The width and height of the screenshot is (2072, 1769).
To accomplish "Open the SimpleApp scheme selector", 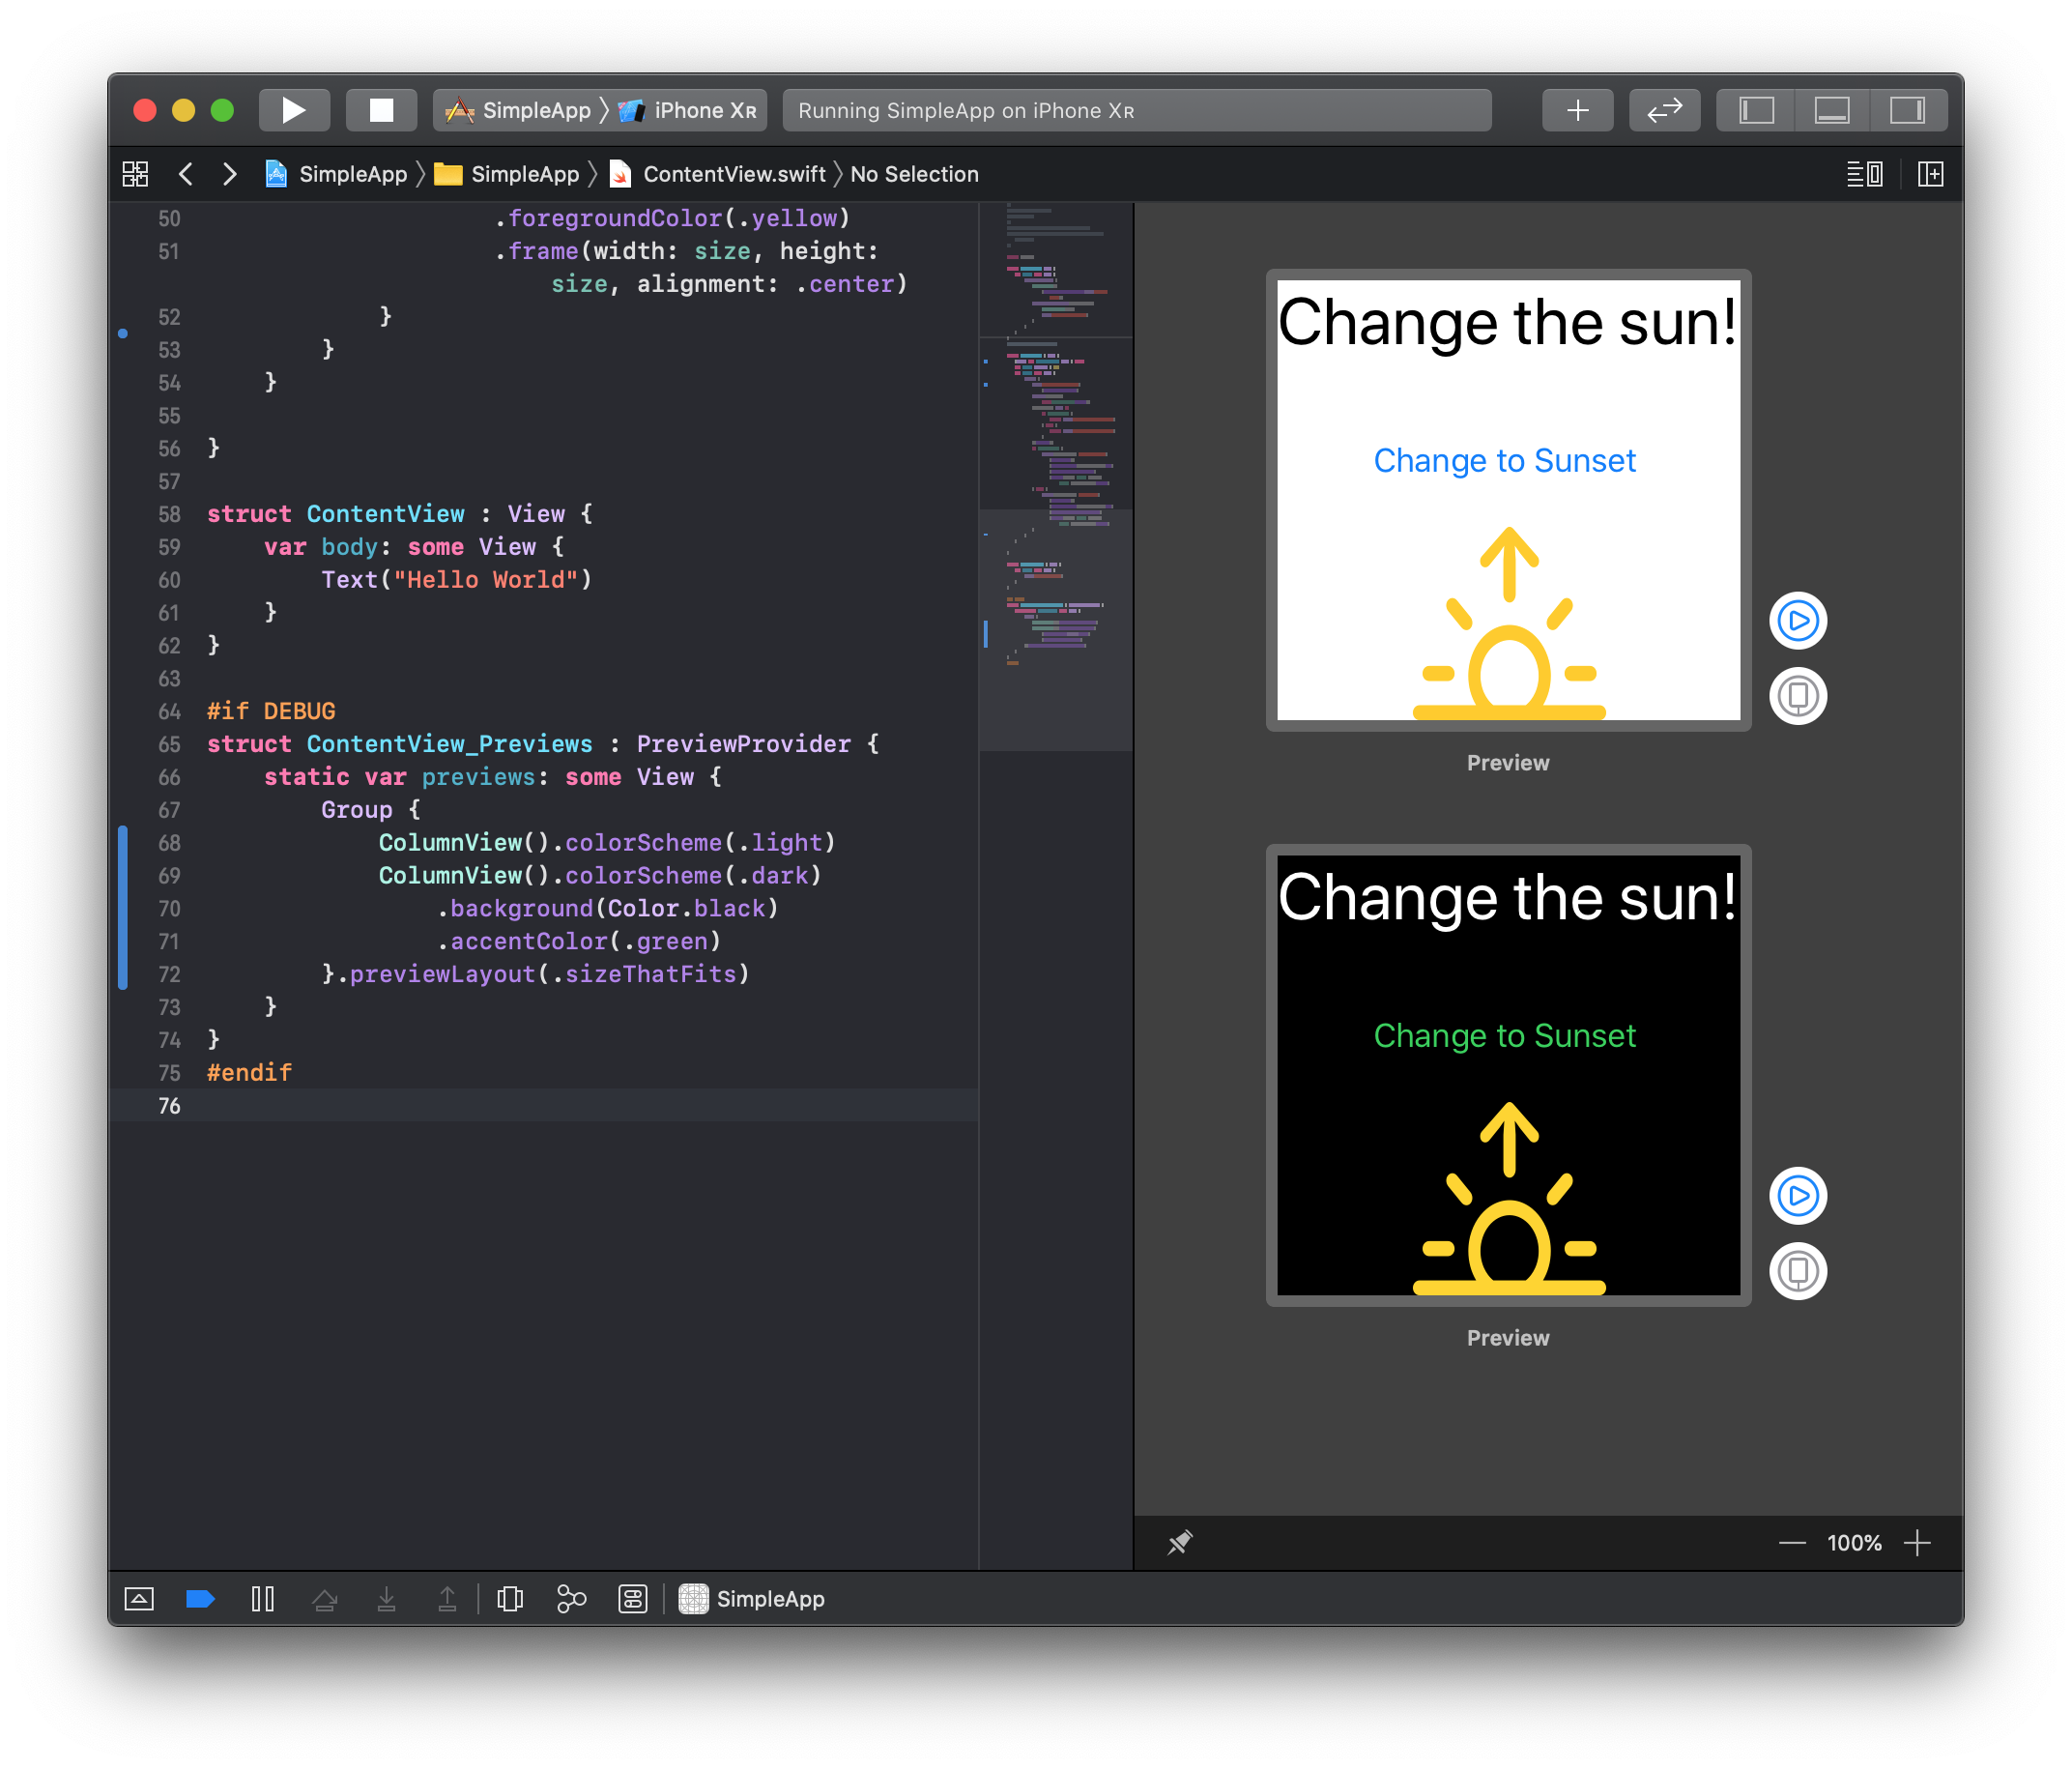I will pyautogui.click(x=518, y=110).
